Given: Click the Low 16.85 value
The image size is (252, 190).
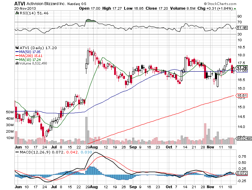Looking at the screenshot, I should point(134,8).
